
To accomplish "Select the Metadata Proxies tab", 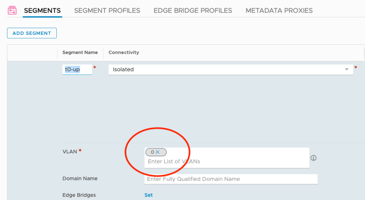I will (279, 11).
